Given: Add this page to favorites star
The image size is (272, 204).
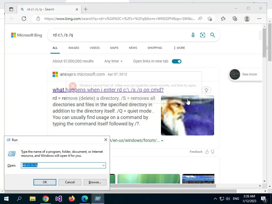Looking at the screenshot, I should (x=210, y=19).
